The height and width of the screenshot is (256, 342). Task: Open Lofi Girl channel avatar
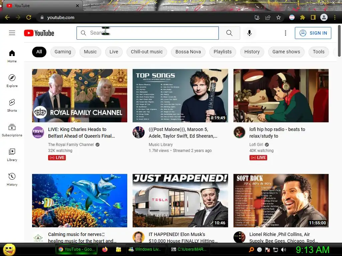239,132
